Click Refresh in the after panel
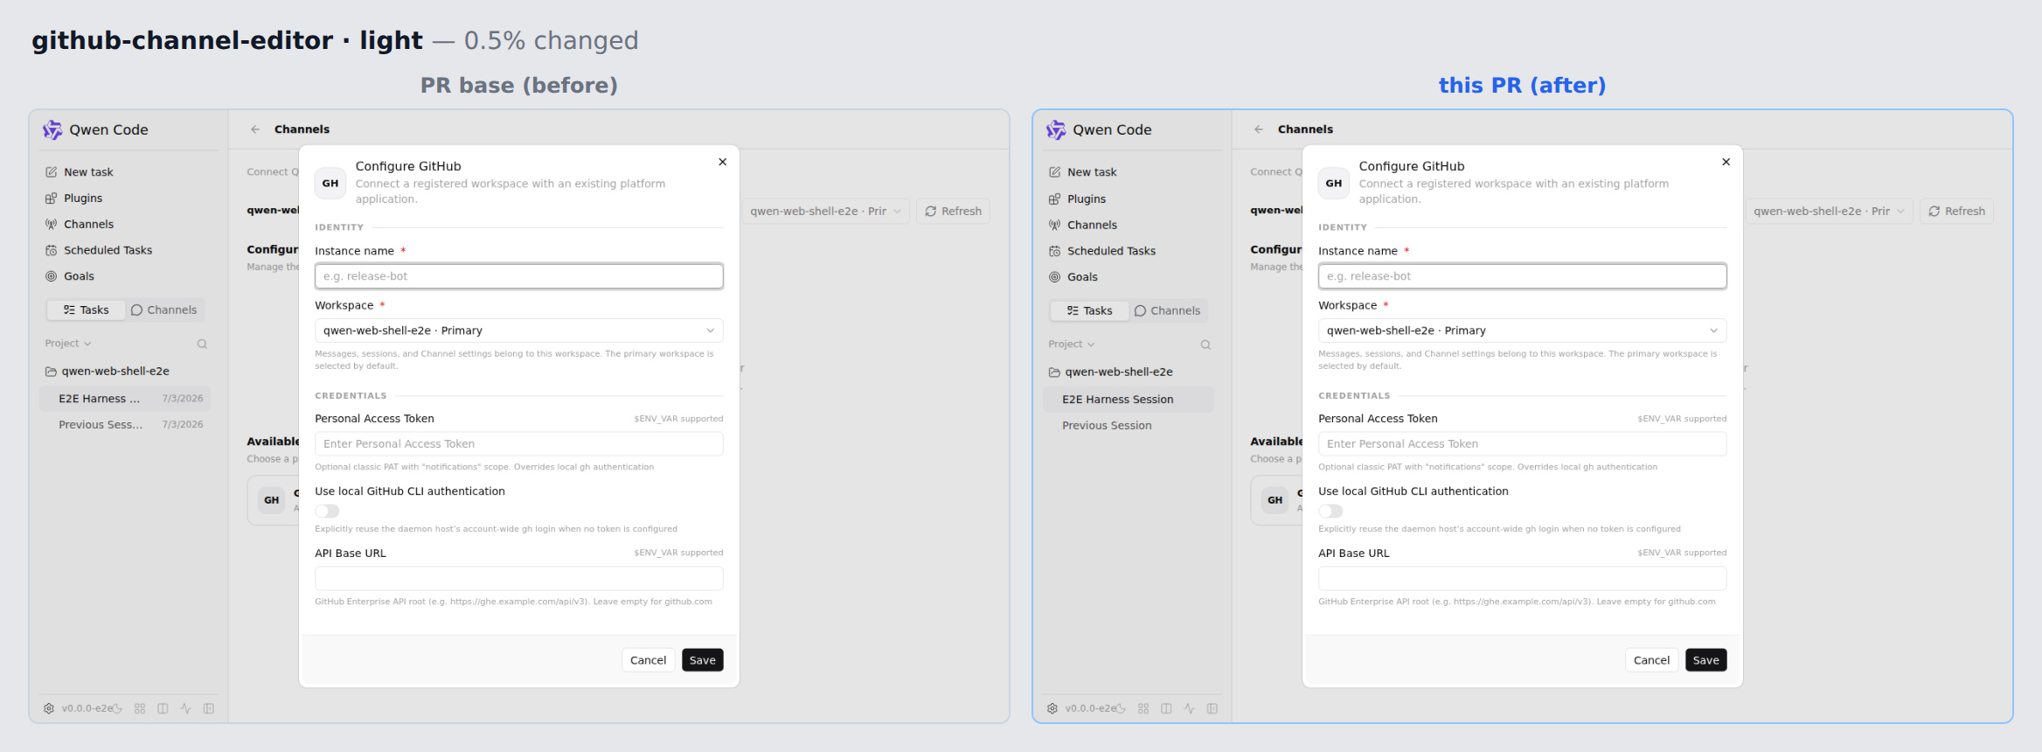 point(1957,212)
